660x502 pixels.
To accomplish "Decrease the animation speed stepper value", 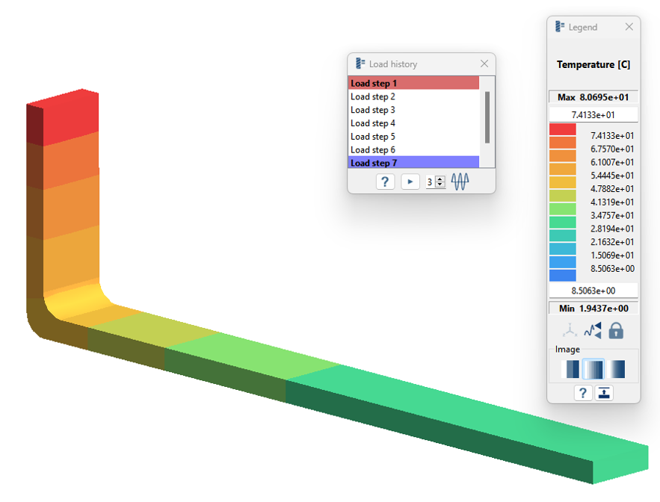I will tap(440, 185).
